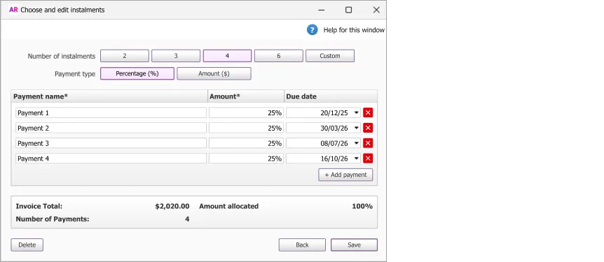Edit the Payment 2 name field
Image resolution: width=604 pixels, height=262 pixels.
point(111,128)
